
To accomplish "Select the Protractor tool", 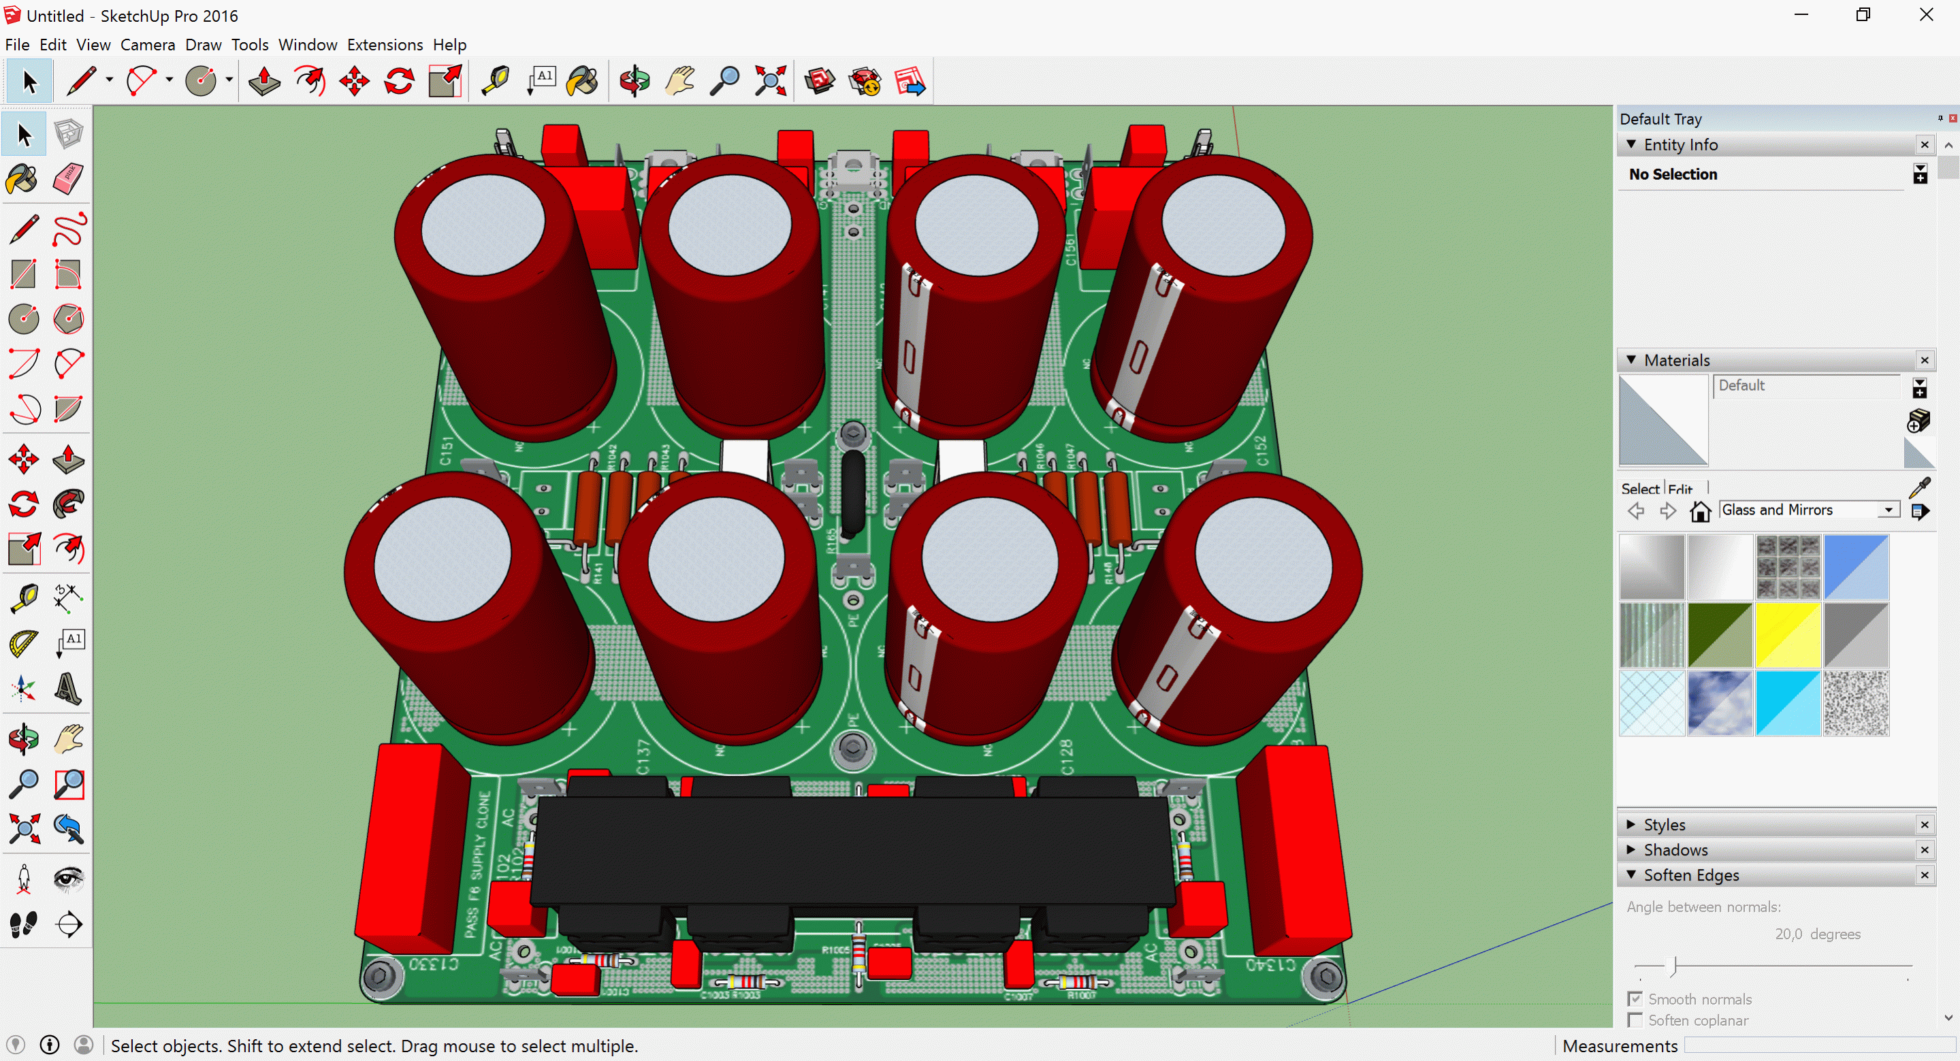I will coord(24,643).
